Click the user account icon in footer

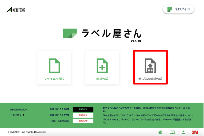[184, 132]
